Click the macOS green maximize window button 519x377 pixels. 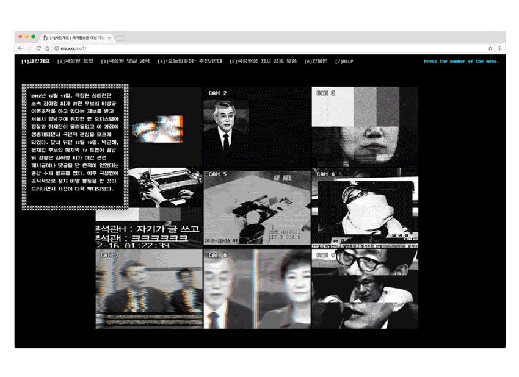pos(34,37)
